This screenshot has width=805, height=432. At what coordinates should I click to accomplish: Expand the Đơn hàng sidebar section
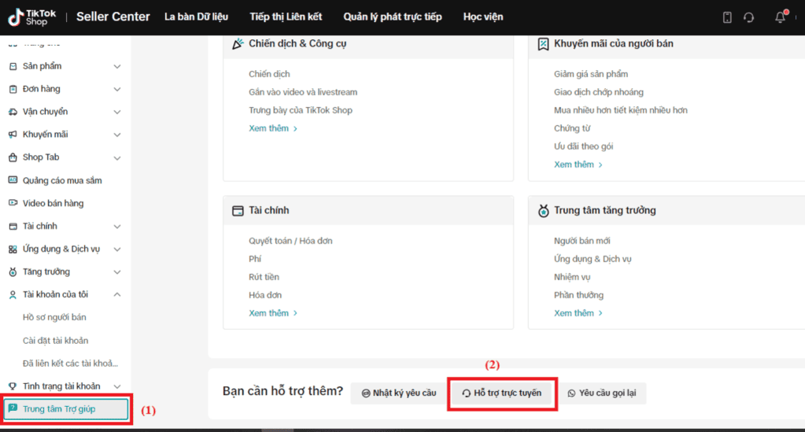[117, 90]
